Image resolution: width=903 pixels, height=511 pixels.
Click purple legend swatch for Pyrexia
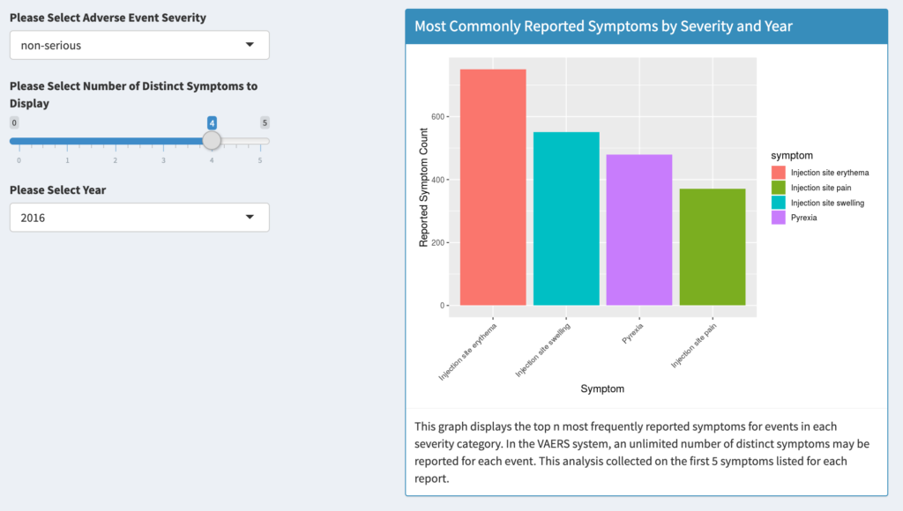[x=778, y=218]
